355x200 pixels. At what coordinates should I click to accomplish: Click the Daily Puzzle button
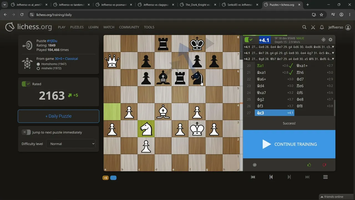click(59, 116)
